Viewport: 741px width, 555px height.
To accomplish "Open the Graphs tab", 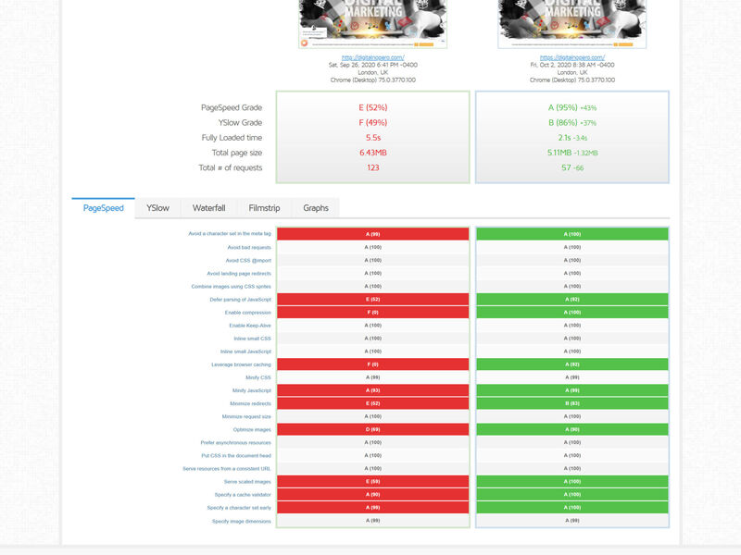I will [315, 207].
